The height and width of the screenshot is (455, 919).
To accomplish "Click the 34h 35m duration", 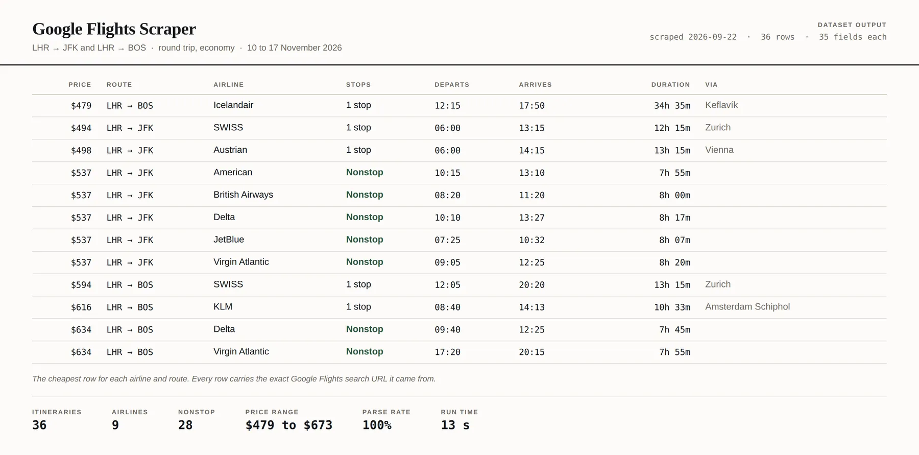I will click(672, 106).
